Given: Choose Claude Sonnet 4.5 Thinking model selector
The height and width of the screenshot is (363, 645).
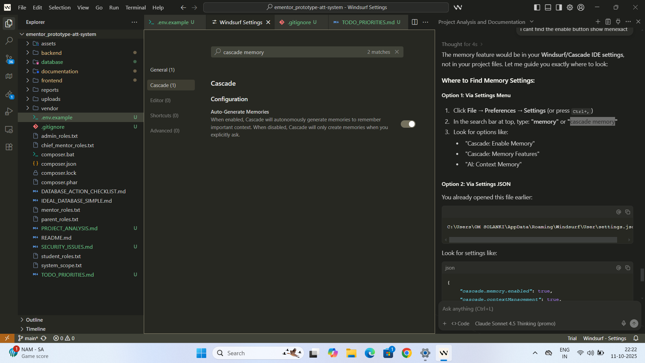Looking at the screenshot, I should click(x=515, y=323).
